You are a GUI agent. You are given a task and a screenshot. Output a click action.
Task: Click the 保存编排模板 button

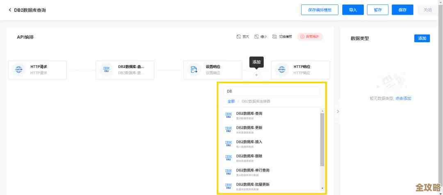[320, 10]
